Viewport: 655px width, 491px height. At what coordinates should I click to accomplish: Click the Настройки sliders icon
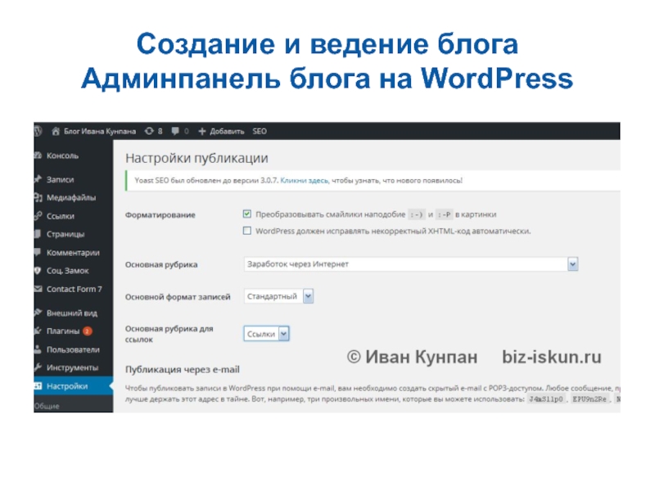(x=38, y=385)
